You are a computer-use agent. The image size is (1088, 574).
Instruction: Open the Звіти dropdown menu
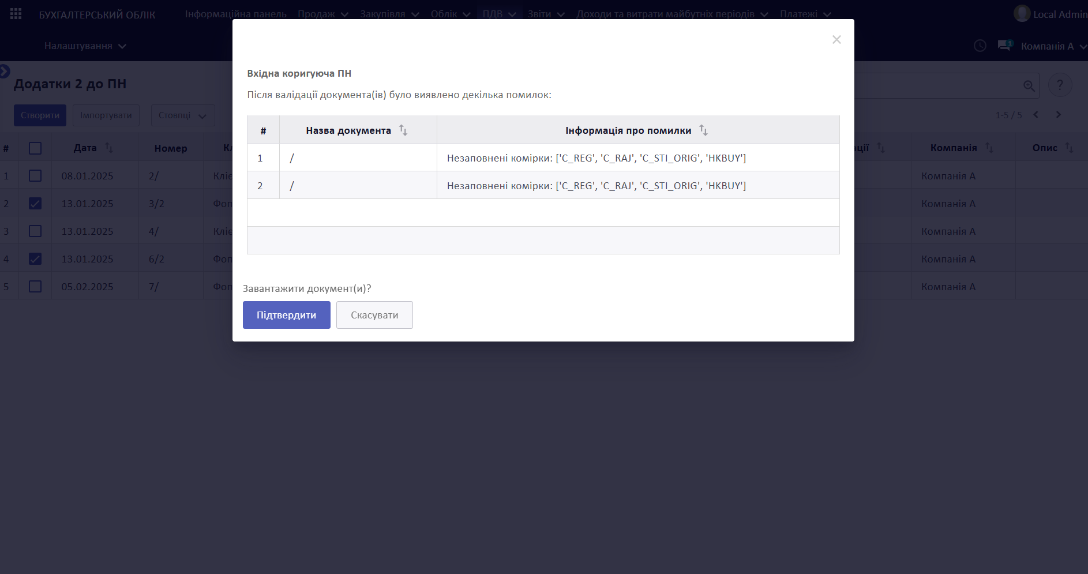pyautogui.click(x=546, y=14)
